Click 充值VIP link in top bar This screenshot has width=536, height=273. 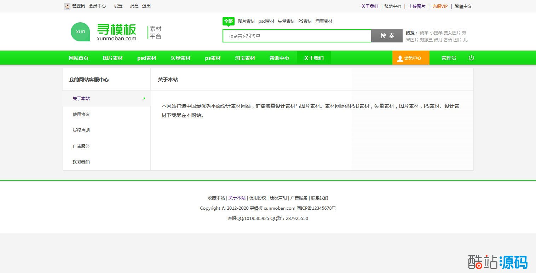(440, 6)
